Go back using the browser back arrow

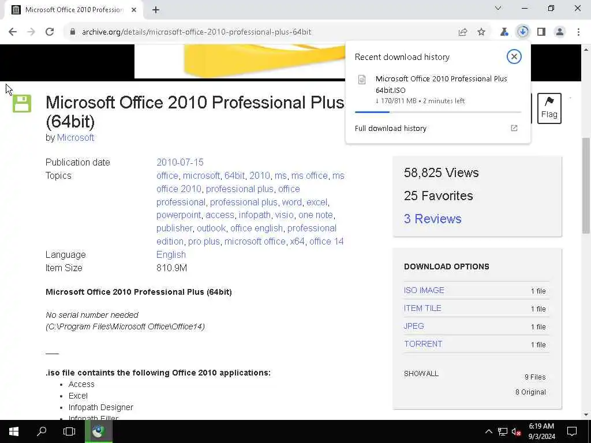pos(13,32)
